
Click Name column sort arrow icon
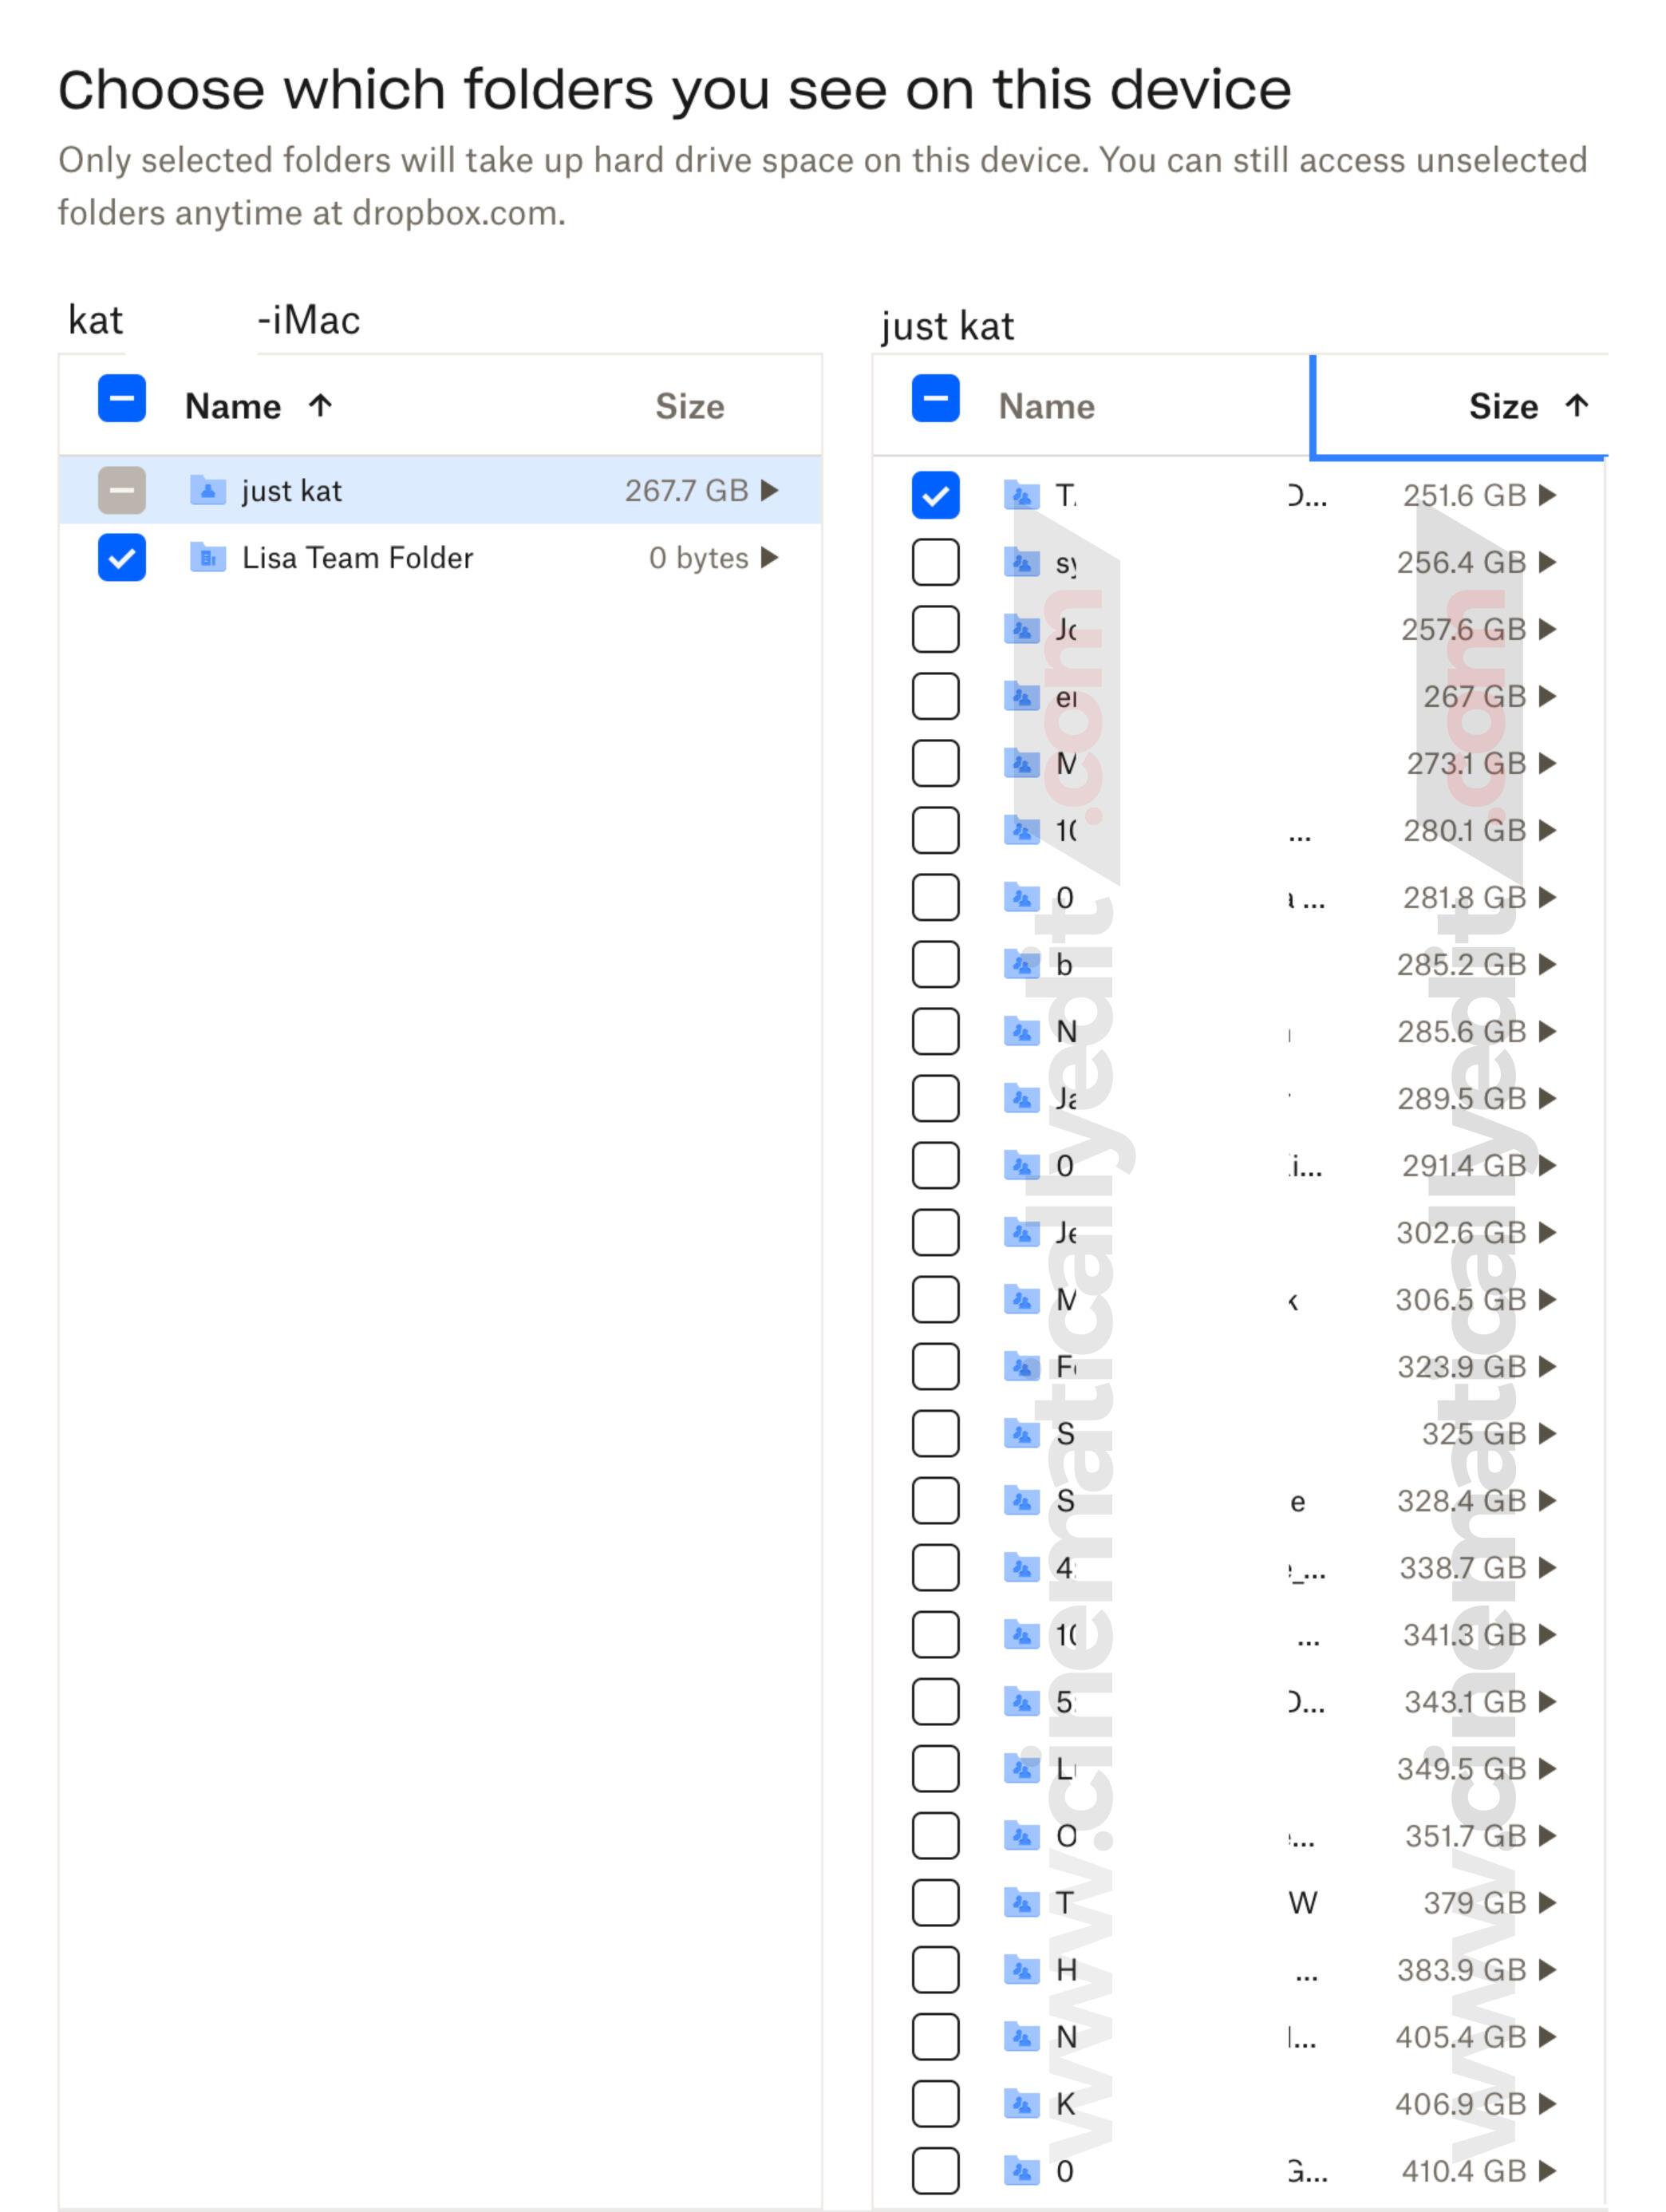(x=320, y=406)
